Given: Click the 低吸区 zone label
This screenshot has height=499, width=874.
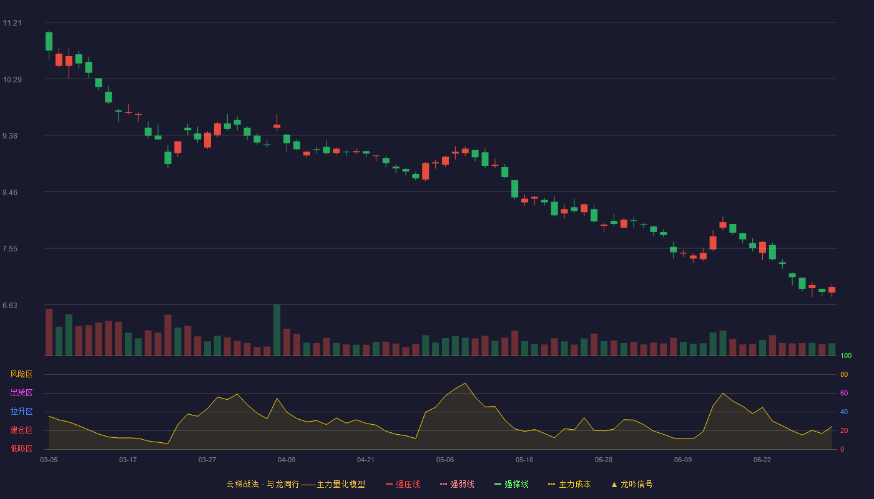Looking at the screenshot, I should [21, 448].
